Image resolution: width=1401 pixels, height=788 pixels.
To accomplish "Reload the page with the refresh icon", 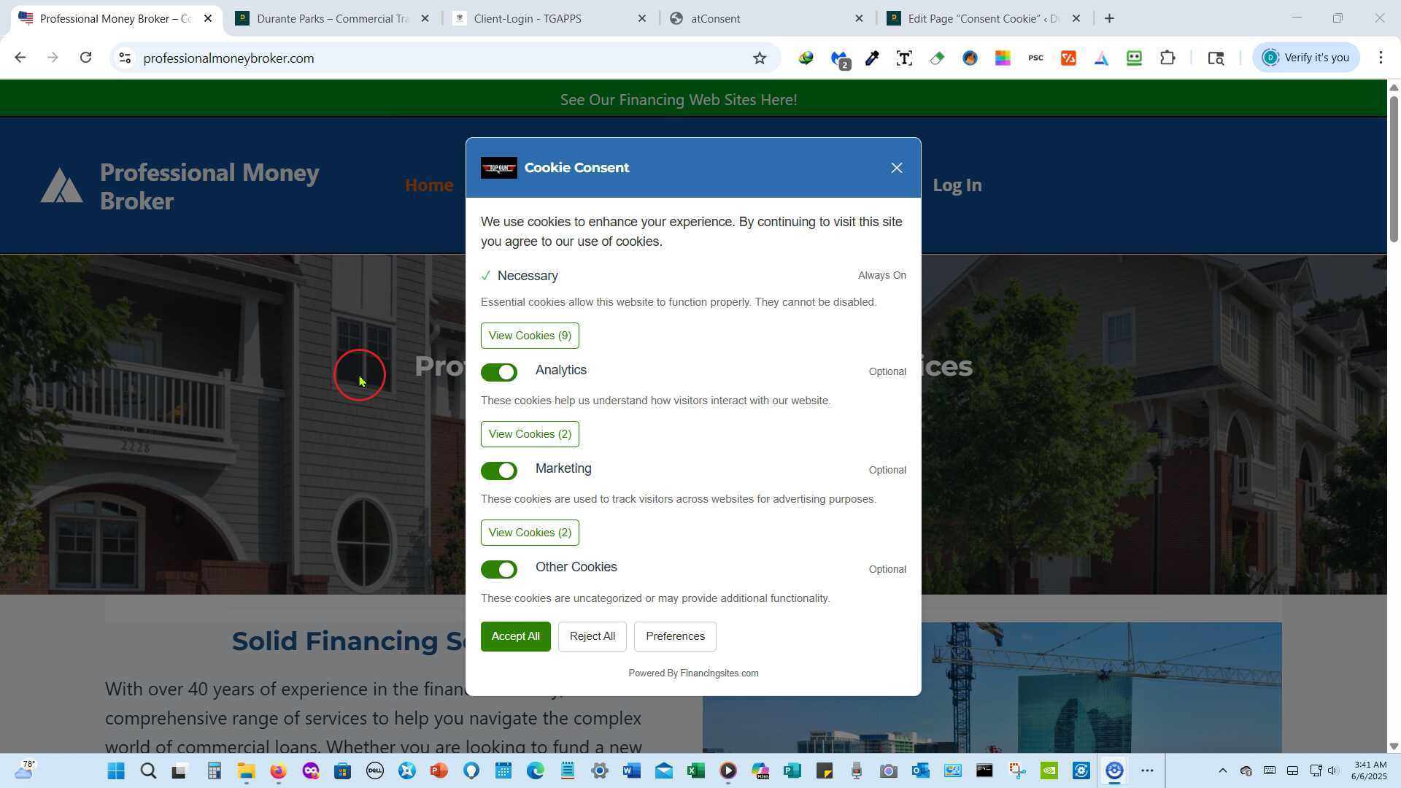I will [85, 58].
